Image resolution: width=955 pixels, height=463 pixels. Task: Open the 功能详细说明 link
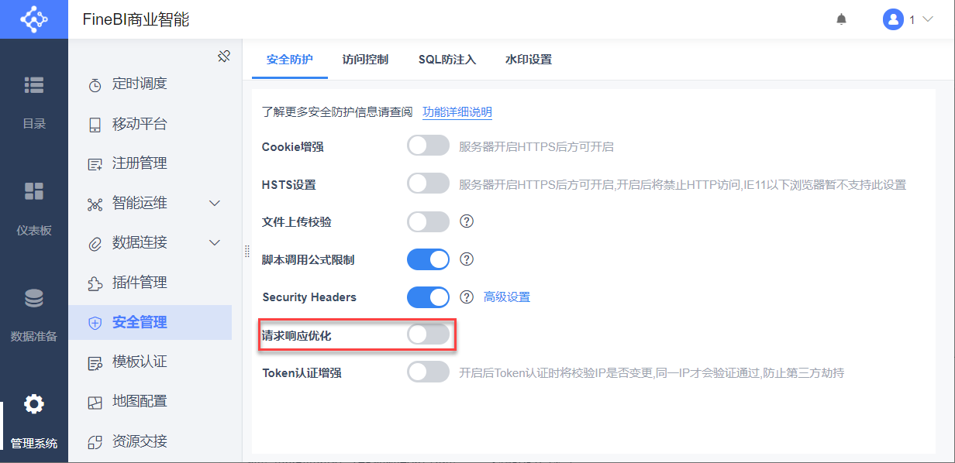[457, 112]
